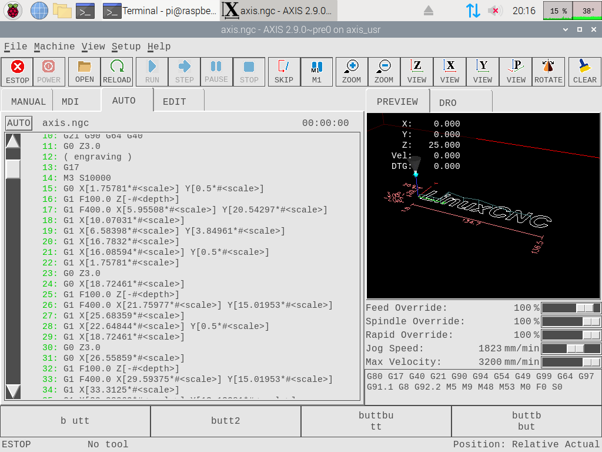Open the Help menu
Image resolution: width=602 pixels, height=452 pixels.
159,46
